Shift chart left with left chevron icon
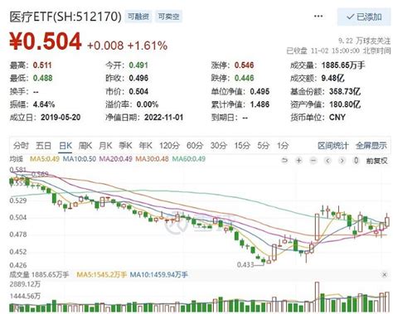 (x=327, y=160)
